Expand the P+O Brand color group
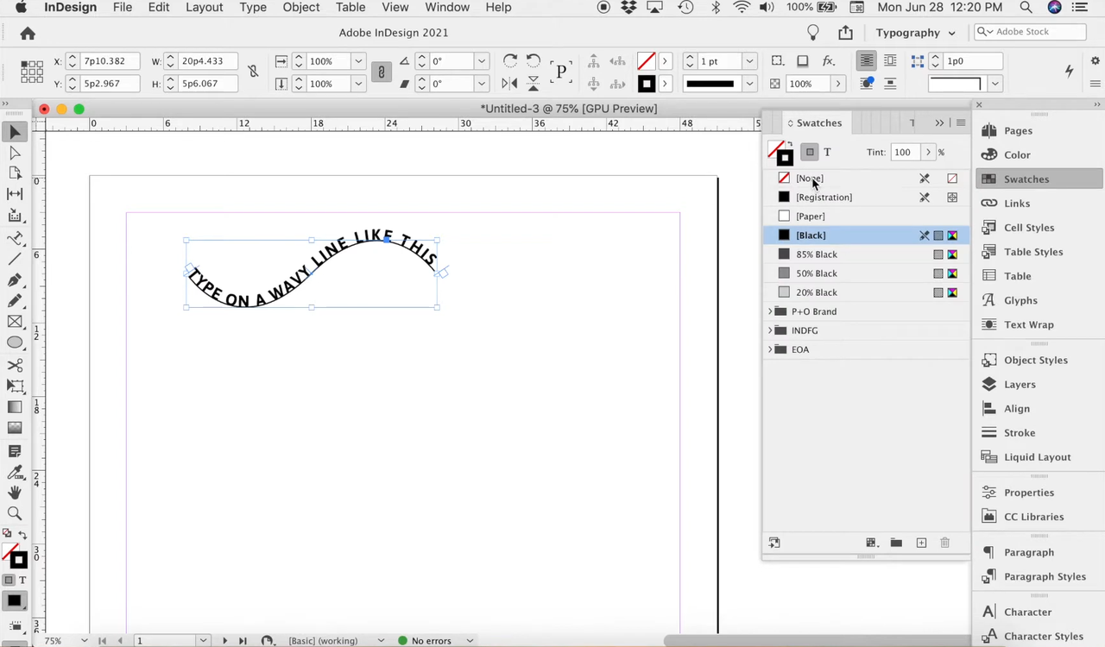The width and height of the screenshot is (1105, 647). tap(770, 311)
